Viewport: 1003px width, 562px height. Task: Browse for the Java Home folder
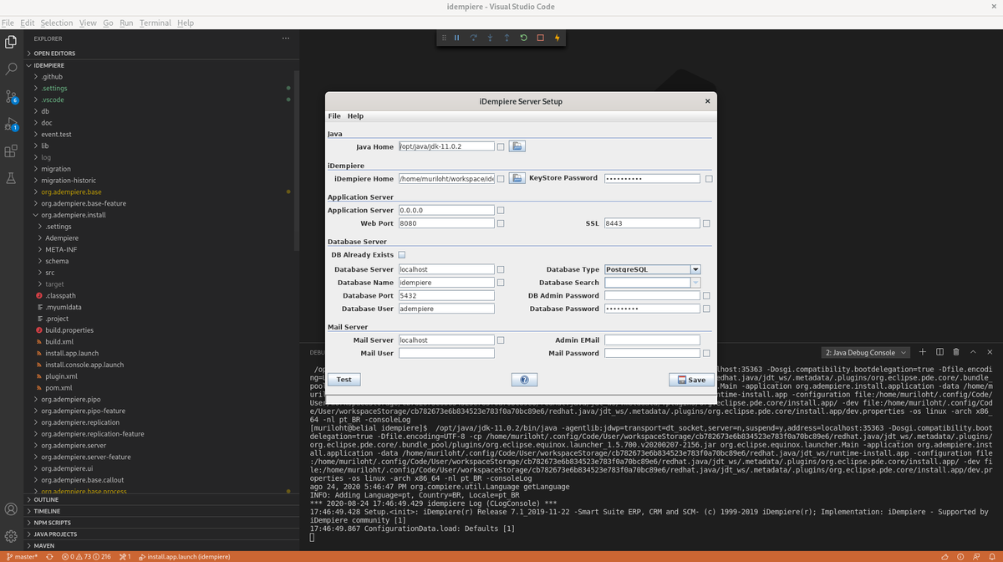[x=517, y=146]
